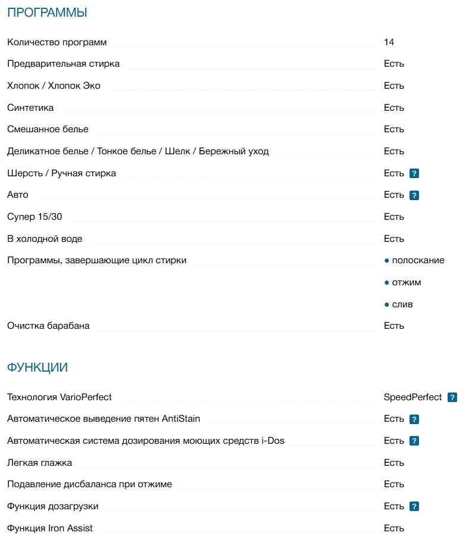Click the слив list item
Viewport: 472px width, 545px height.
click(x=402, y=304)
